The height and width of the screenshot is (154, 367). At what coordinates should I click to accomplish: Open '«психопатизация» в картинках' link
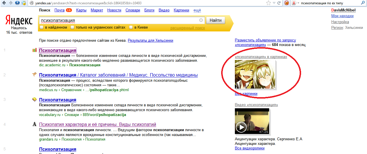pyautogui.click(x=261, y=57)
